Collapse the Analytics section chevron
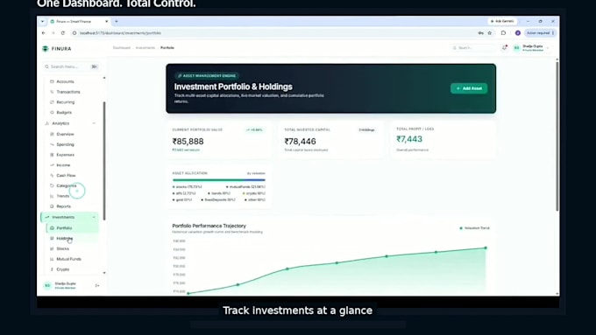The image size is (596, 335). click(94, 123)
